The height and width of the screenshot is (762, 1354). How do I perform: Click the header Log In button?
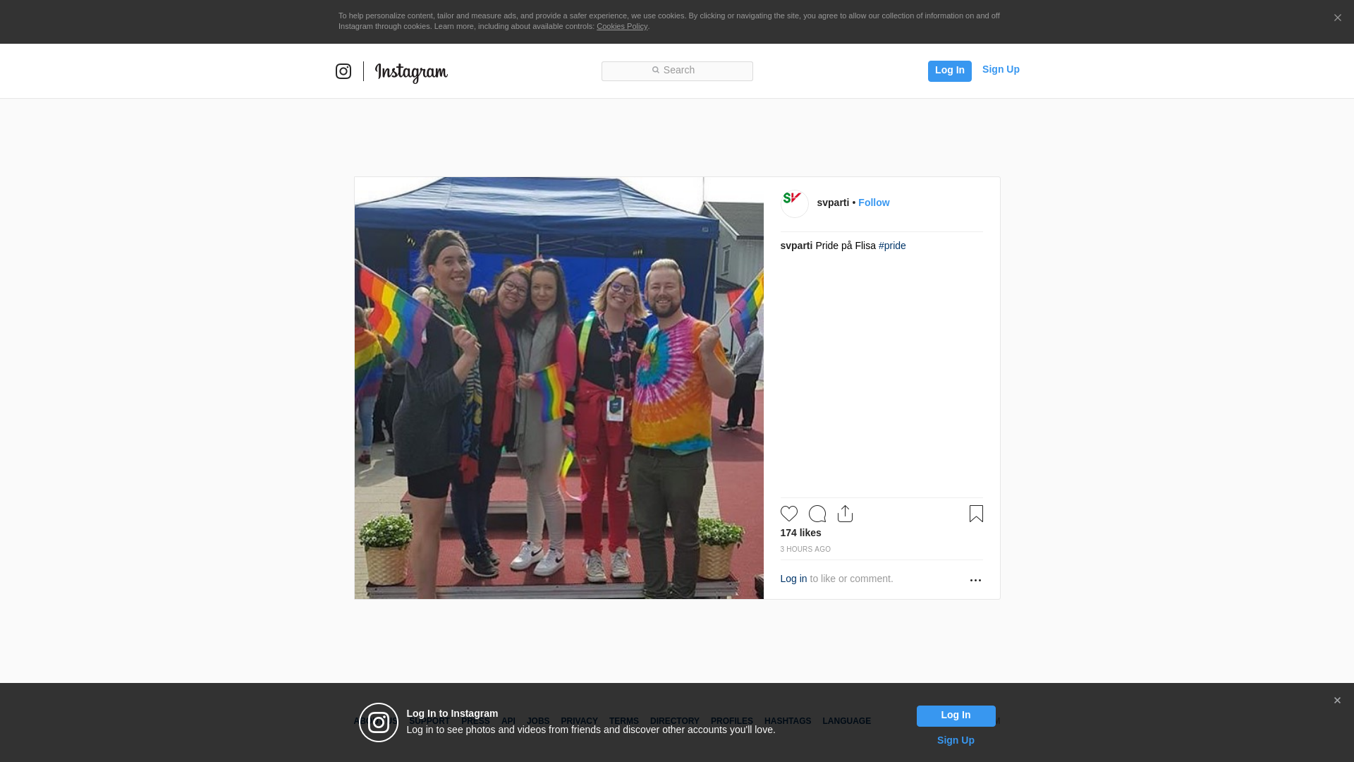949,71
